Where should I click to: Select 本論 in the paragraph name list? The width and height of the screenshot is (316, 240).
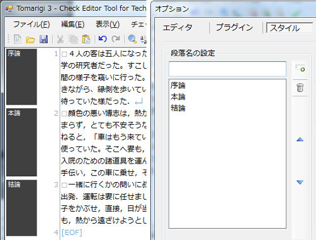coord(178,97)
